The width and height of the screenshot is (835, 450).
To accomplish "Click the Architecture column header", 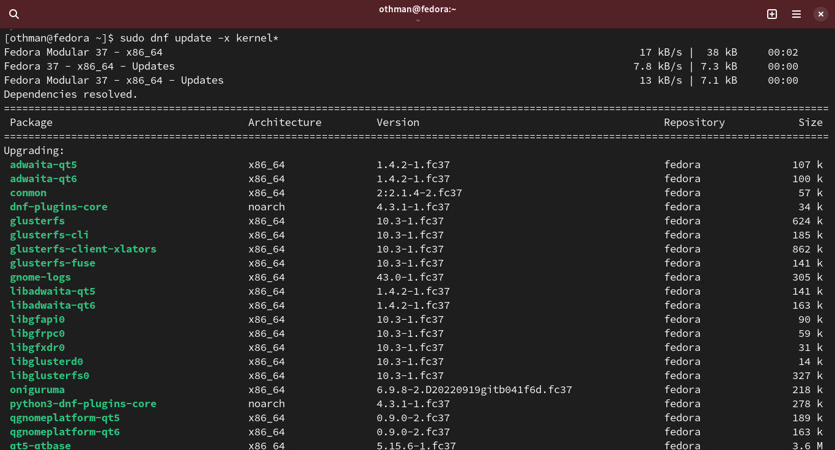I will (284, 122).
